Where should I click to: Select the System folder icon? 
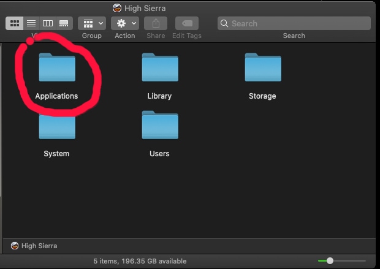pos(57,127)
